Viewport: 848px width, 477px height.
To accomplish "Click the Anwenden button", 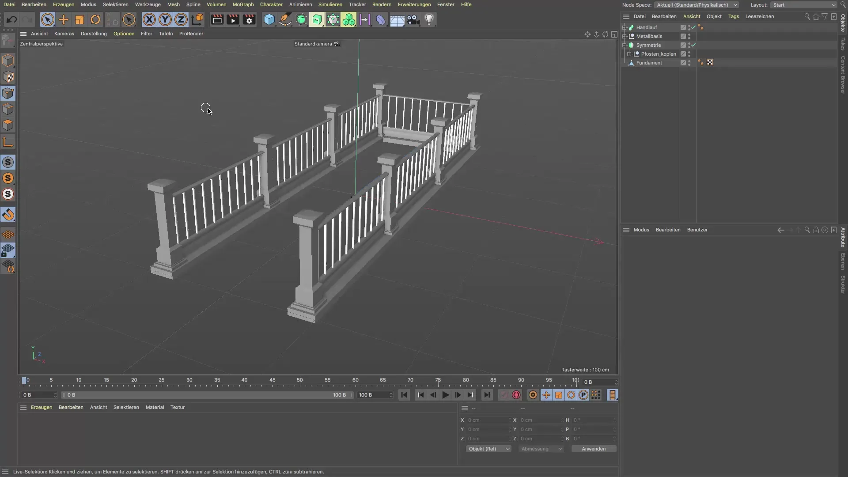I will coord(594,449).
